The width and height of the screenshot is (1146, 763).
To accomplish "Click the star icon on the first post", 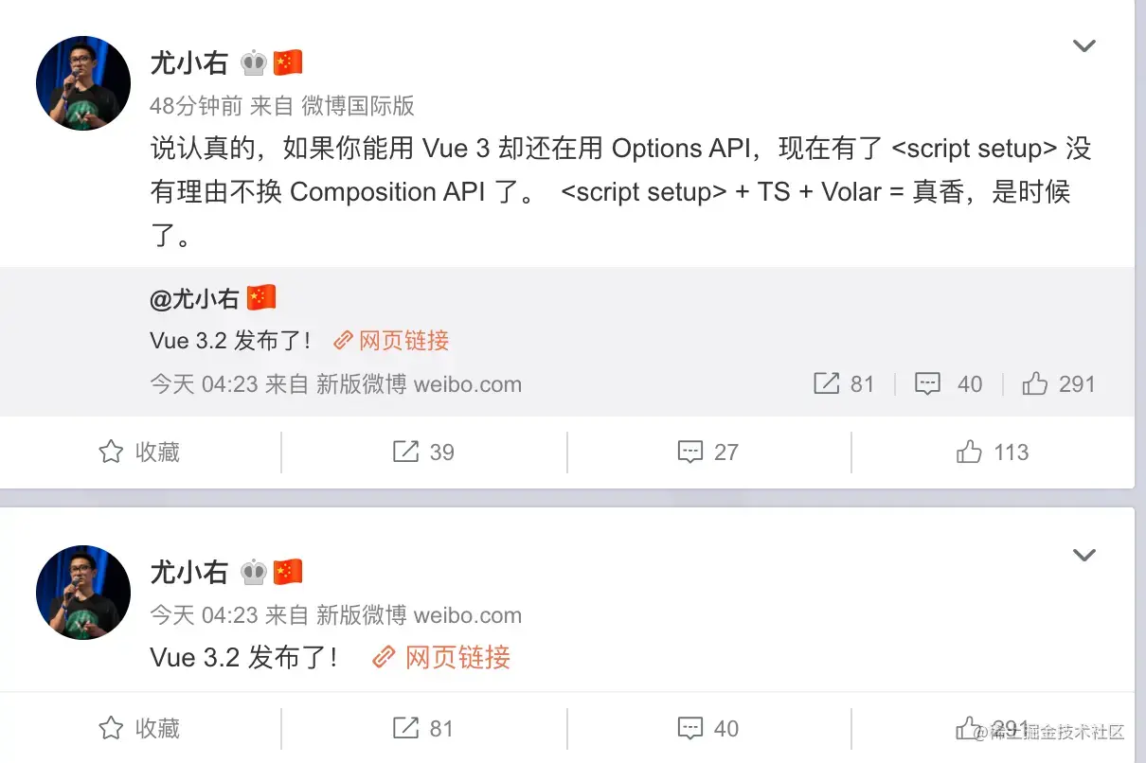I will tap(111, 452).
